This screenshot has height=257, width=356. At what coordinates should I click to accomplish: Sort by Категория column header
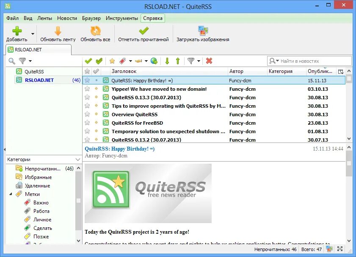(x=287, y=71)
